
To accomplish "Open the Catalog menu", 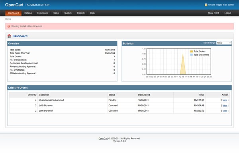I will point(28,13).
